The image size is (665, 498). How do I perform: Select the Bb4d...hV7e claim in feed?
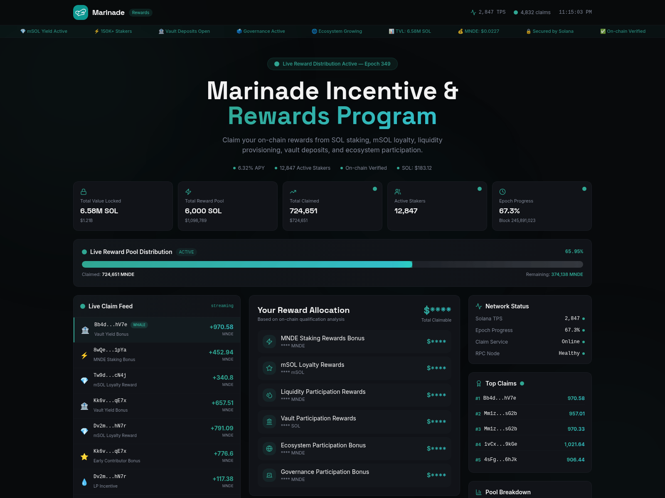pyautogui.click(x=157, y=330)
